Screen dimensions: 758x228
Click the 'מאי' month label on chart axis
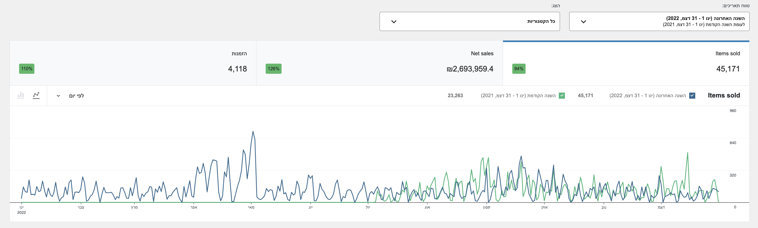(x=251, y=207)
